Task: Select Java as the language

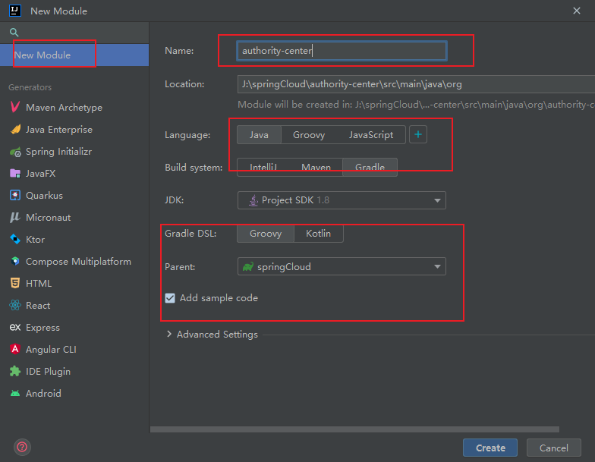Action: tap(259, 135)
